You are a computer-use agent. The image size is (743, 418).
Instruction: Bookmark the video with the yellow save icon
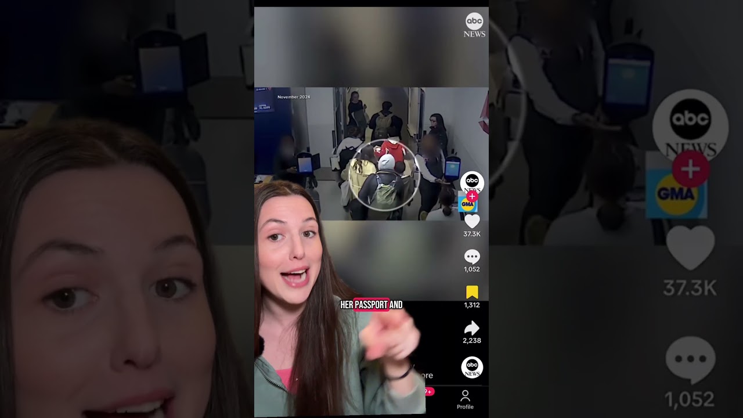click(x=472, y=292)
